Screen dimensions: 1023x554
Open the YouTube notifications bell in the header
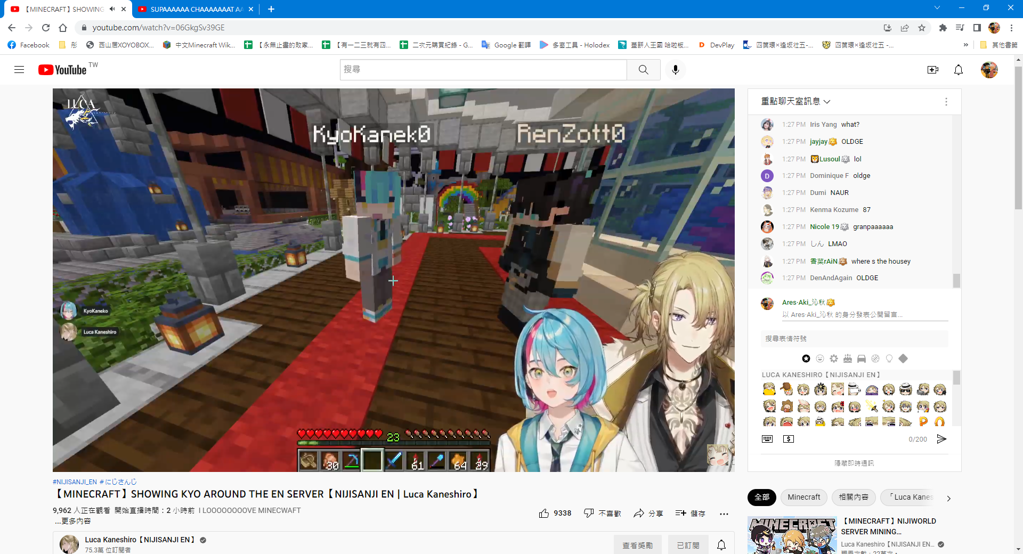click(959, 70)
